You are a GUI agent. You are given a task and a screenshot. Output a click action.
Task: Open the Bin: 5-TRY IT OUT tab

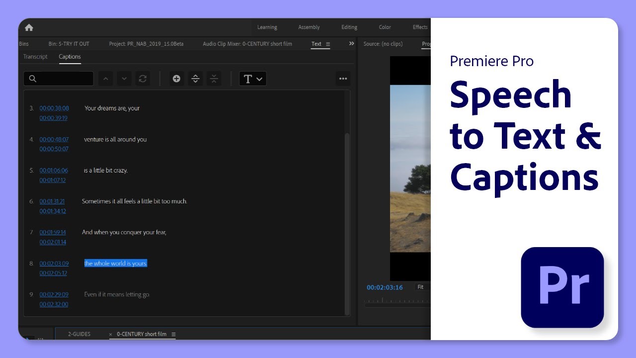tap(69, 44)
